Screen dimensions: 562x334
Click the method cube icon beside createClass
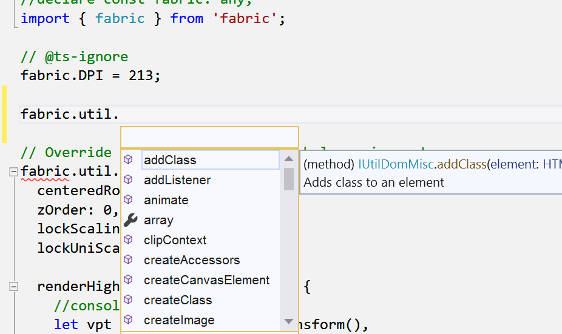[128, 300]
